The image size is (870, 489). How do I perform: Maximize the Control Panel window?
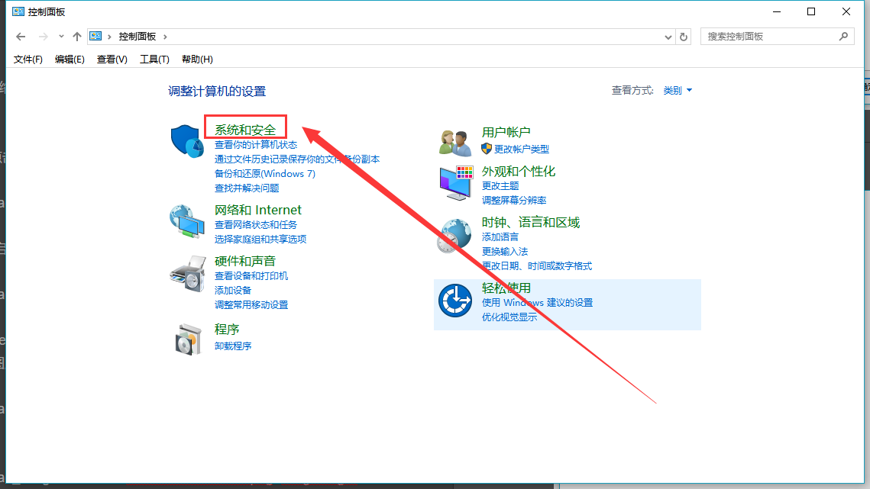(811, 11)
